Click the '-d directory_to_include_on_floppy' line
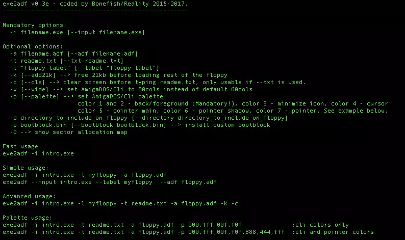 [148, 118]
